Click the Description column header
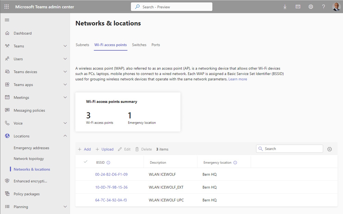Viewport: 343px width, 214px height. click(158, 162)
